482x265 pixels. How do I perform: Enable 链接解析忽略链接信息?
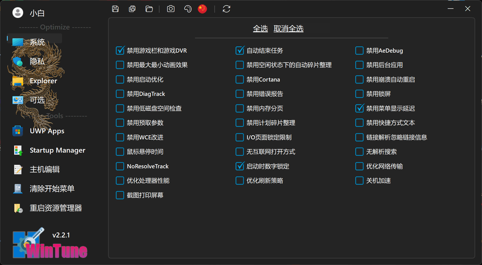click(359, 137)
